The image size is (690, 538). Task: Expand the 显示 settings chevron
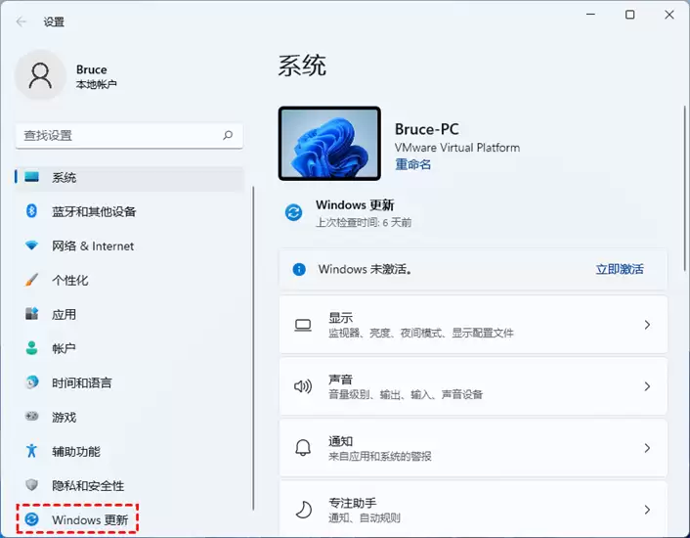click(x=647, y=325)
